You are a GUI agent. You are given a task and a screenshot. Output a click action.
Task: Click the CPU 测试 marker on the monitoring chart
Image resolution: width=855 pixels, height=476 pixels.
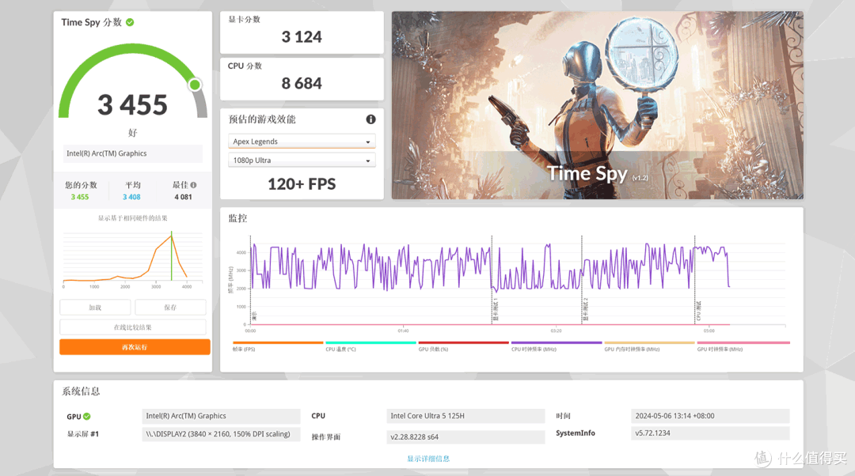698,311
